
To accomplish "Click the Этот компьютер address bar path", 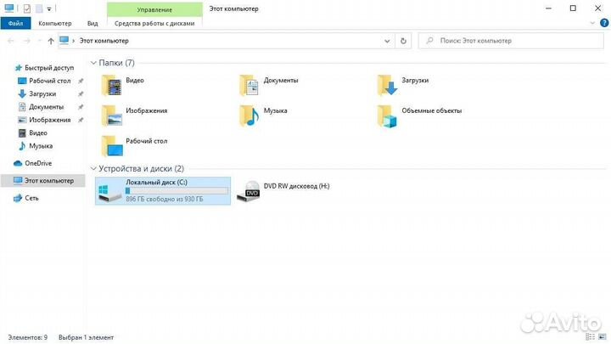I will [104, 41].
